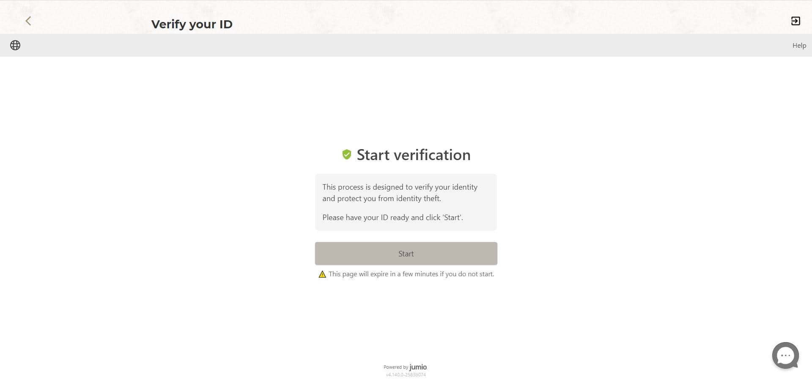812x381 pixels.
Task: Click the green shield checkmark icon
Action: [x=347, y=154]
